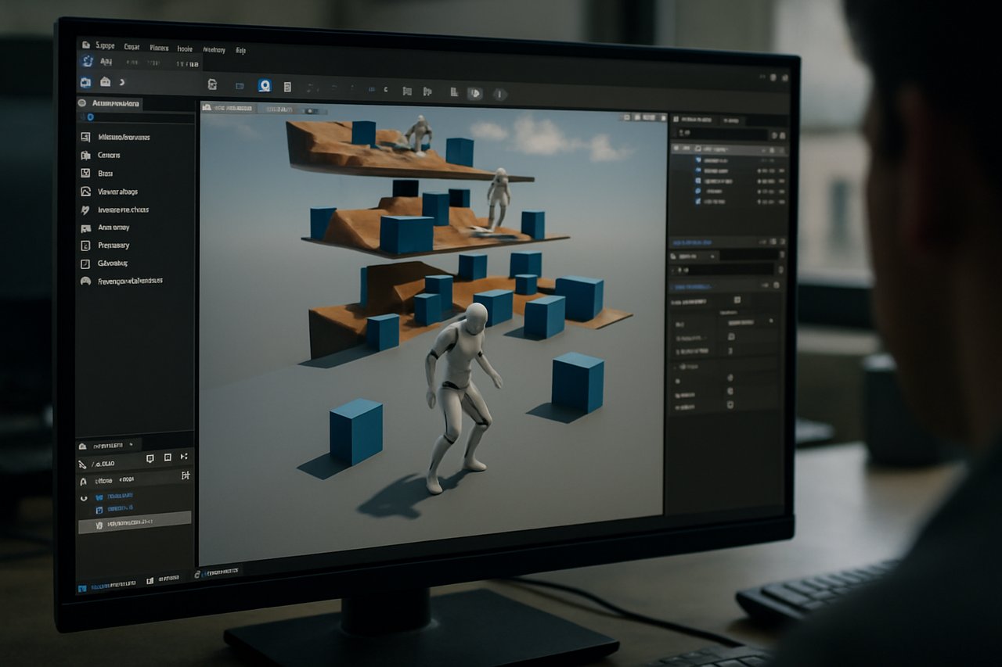Open the Cosar menu in menu bar
This screenshot has width=1002, height=667.
[132, 47]
